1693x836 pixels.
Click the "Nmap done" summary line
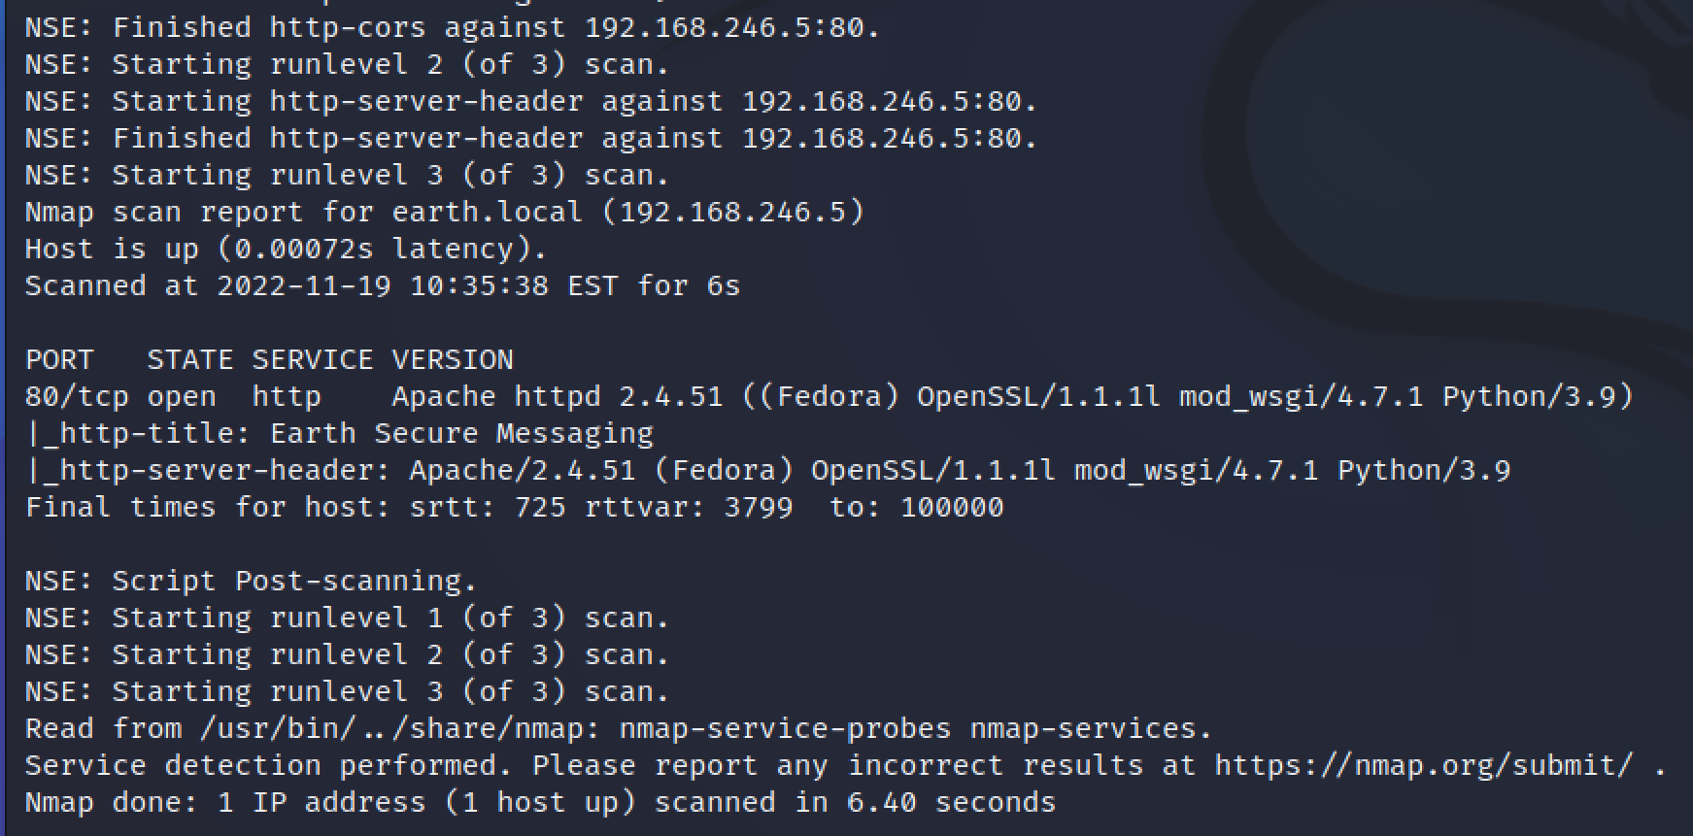(x=540, y=802)
